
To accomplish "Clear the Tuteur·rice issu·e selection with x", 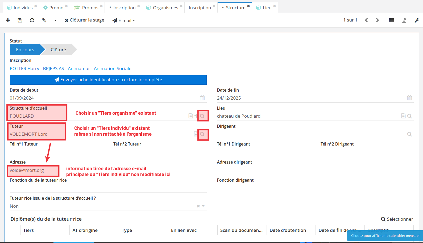I will tap(198, 206).
